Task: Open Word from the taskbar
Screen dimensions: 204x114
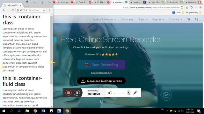Action: pyautogui.click(x=43, y=111)
